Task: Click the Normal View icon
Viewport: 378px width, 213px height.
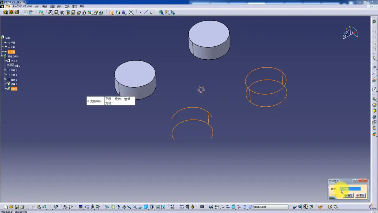Action: pyautogui.click(x=140, y=207)
